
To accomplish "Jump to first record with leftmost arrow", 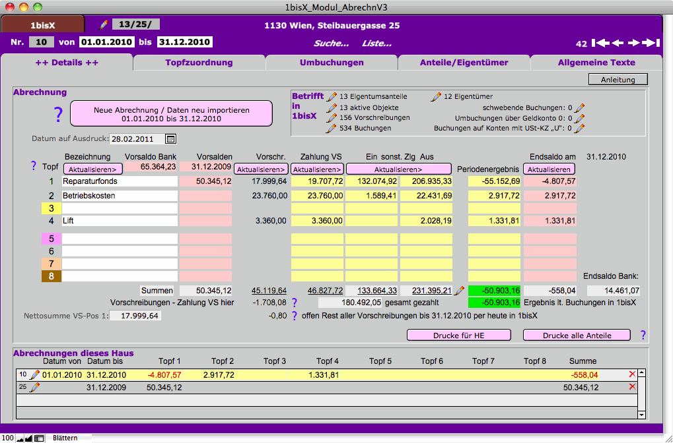I will point(600,44).
